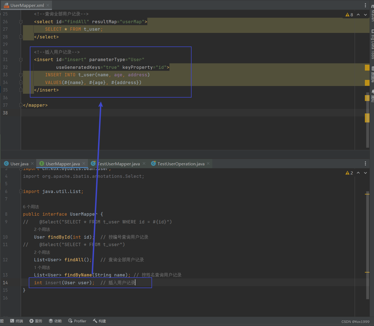Go to previous highlighted problem in XML editor
Image resolution: width=374 pixels, height=326 pixels.
click(x=358, y=15)
